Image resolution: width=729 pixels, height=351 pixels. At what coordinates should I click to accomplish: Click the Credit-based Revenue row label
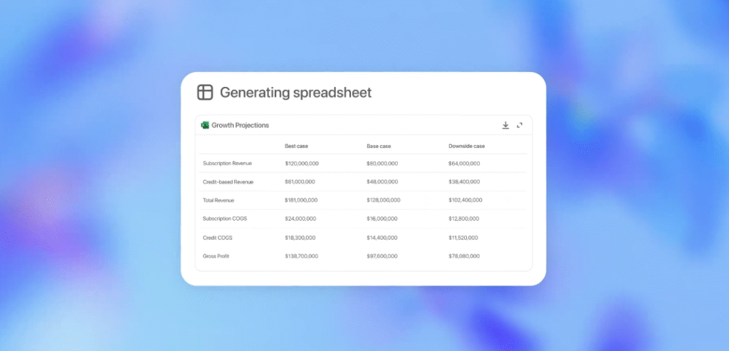coord(228,182)
